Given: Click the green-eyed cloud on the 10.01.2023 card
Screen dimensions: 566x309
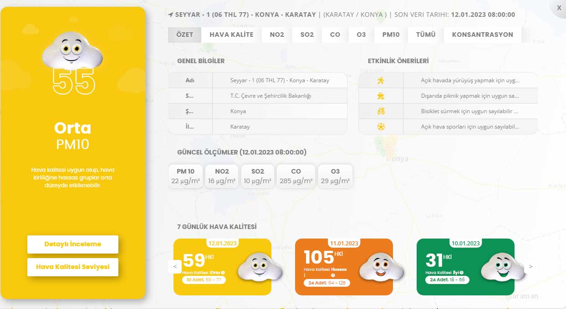Looking at the screenshot, I should coord(503,267).
